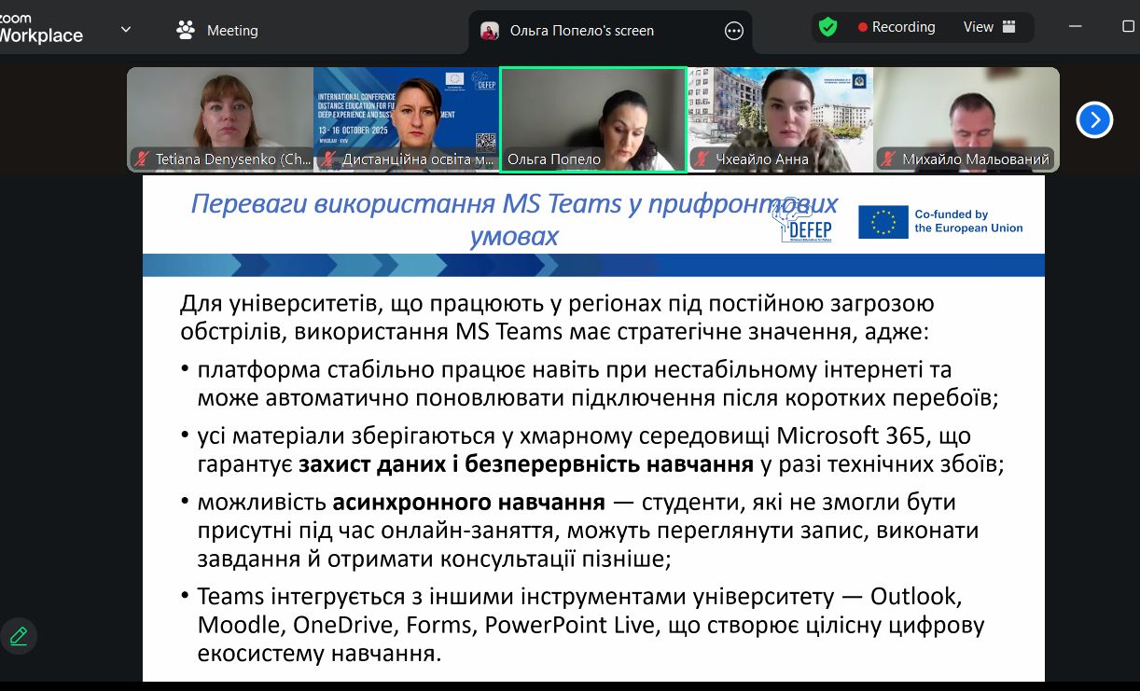
Task: Click the mic icon on Дистанційна освіта's video tile
Action: [327, 159]
